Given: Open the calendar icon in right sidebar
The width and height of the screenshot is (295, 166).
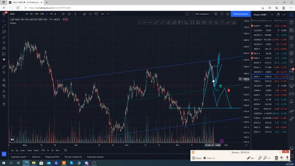Looking at the screenshot, I should 291,53.
